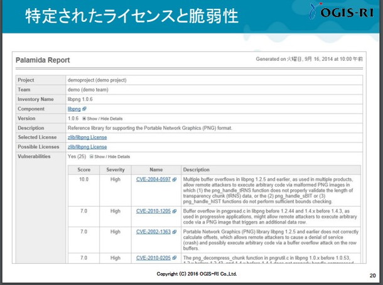Open the libpng component link
Screen dimensions: 383x285
point(74,109)
